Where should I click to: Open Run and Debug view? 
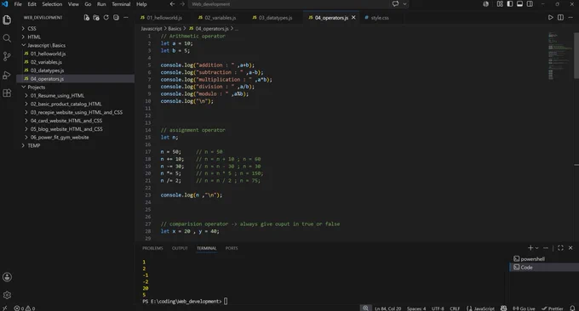(x=7, y=75)
